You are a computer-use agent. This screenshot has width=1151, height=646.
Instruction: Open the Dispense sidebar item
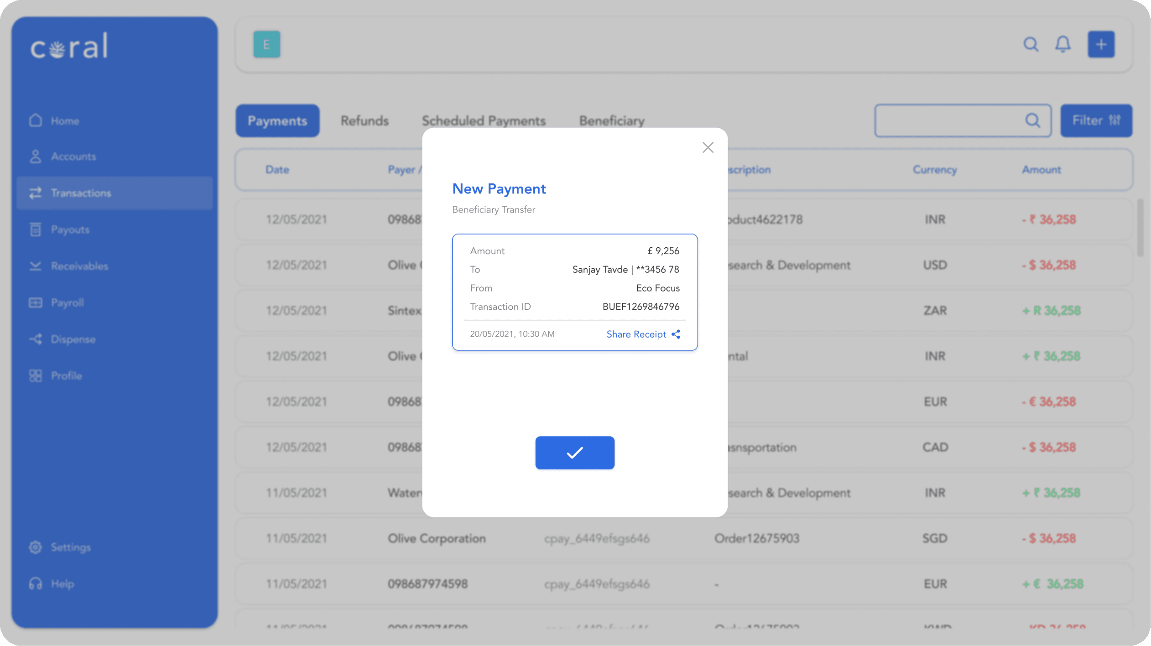pos(73,339)
